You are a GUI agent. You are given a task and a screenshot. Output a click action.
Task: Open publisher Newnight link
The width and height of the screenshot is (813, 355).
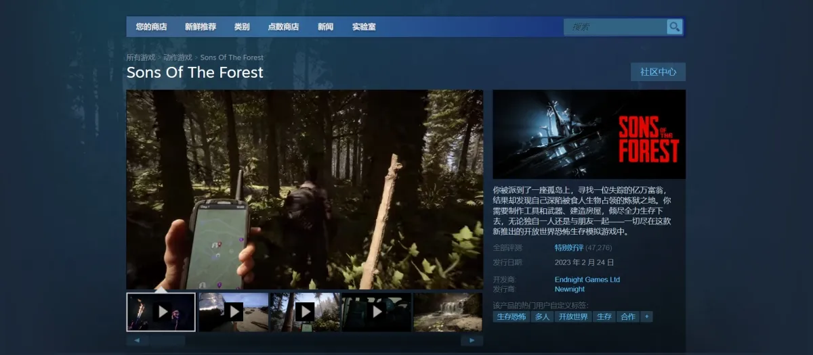(570, 289)
